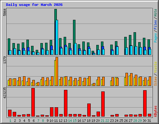Click the 1379 visits axis maximum label

(x=5, y=60)
